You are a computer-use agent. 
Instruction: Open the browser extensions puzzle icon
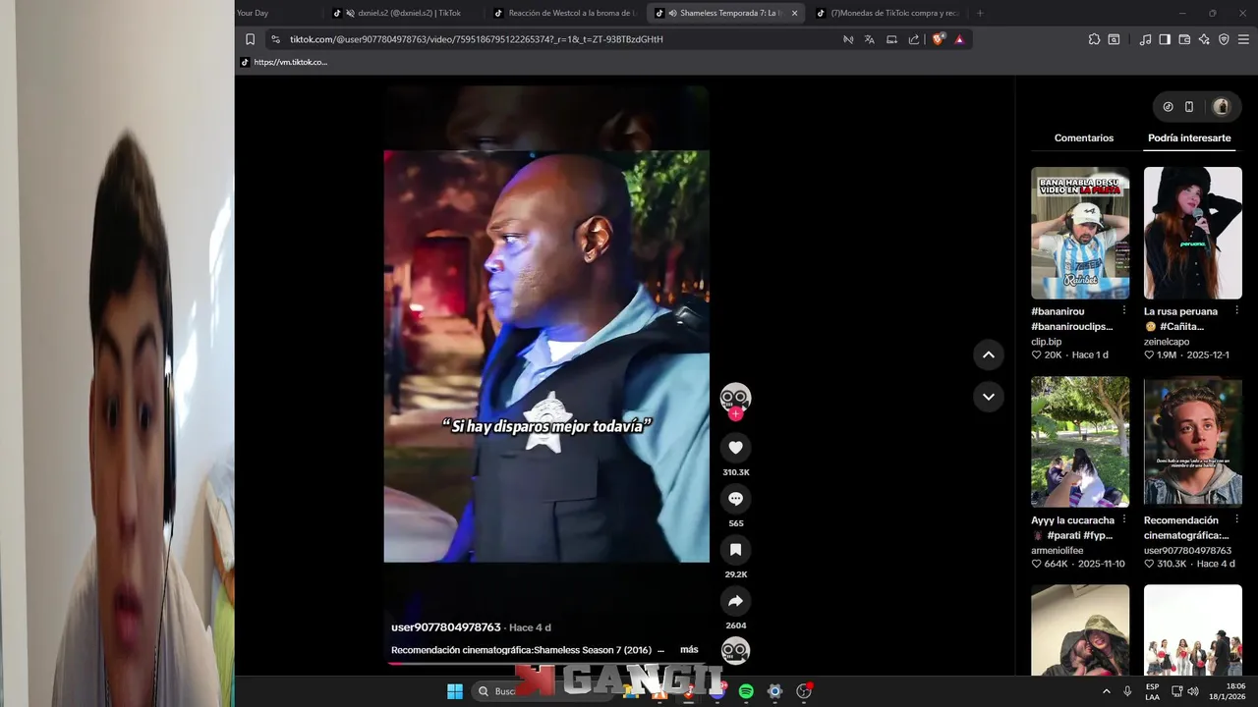(x=1094, y=39)
